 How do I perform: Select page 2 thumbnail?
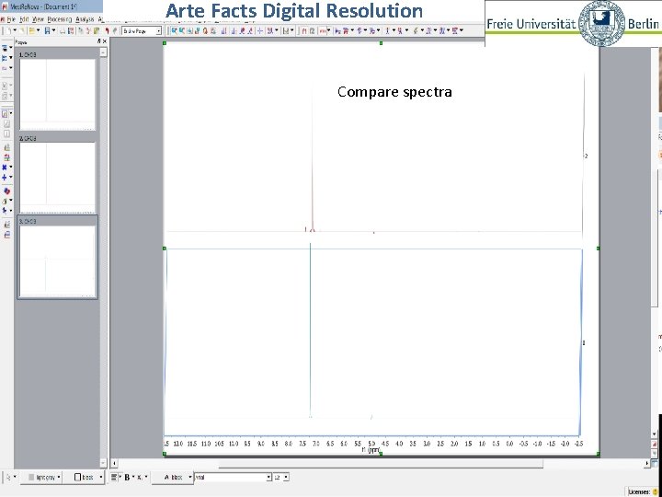57,178
